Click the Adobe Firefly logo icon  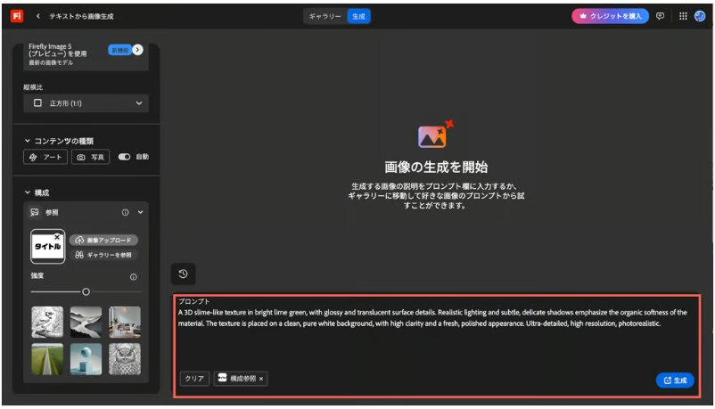click(16, 16)
